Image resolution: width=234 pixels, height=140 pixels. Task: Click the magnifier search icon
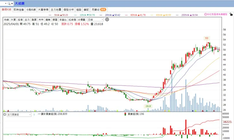coord(9,3)
